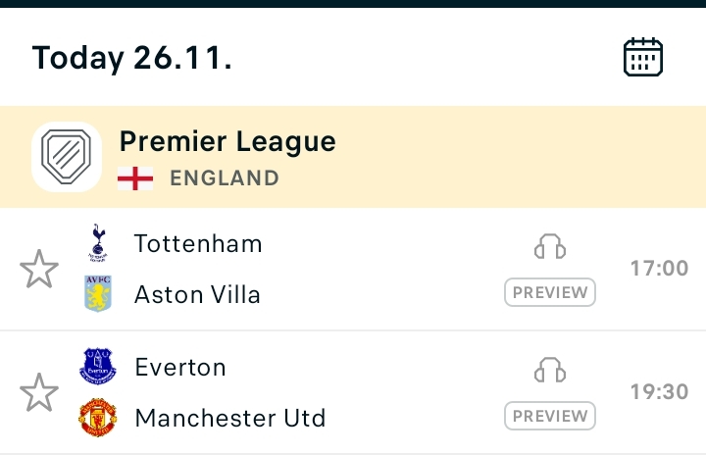Click the Manchester United club crest
706x455 pixels.
(98, 417)
